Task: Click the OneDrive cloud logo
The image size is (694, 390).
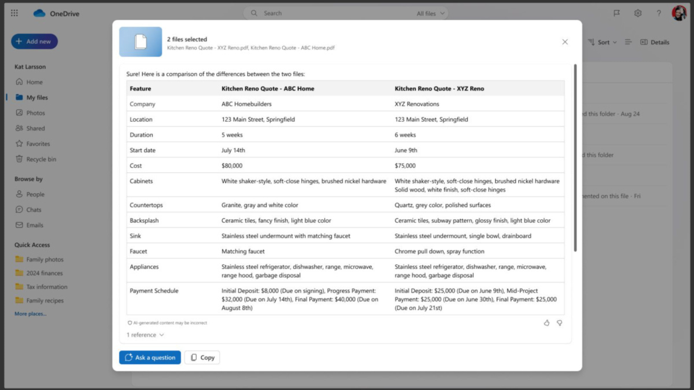Action: tap(40, 13)
